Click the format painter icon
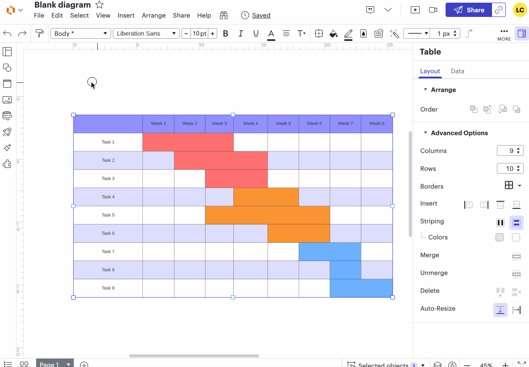 tap(40, 33)
